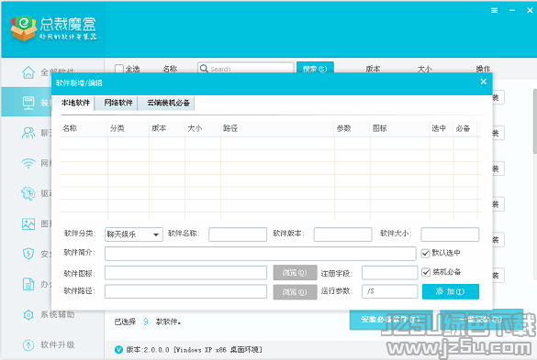
Task: Click the version info V icon
Action: [x=118, y=349]
